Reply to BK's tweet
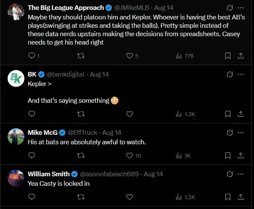Viewport: 254px width, 209px height. pyautogui.click(x=32, y=114)
